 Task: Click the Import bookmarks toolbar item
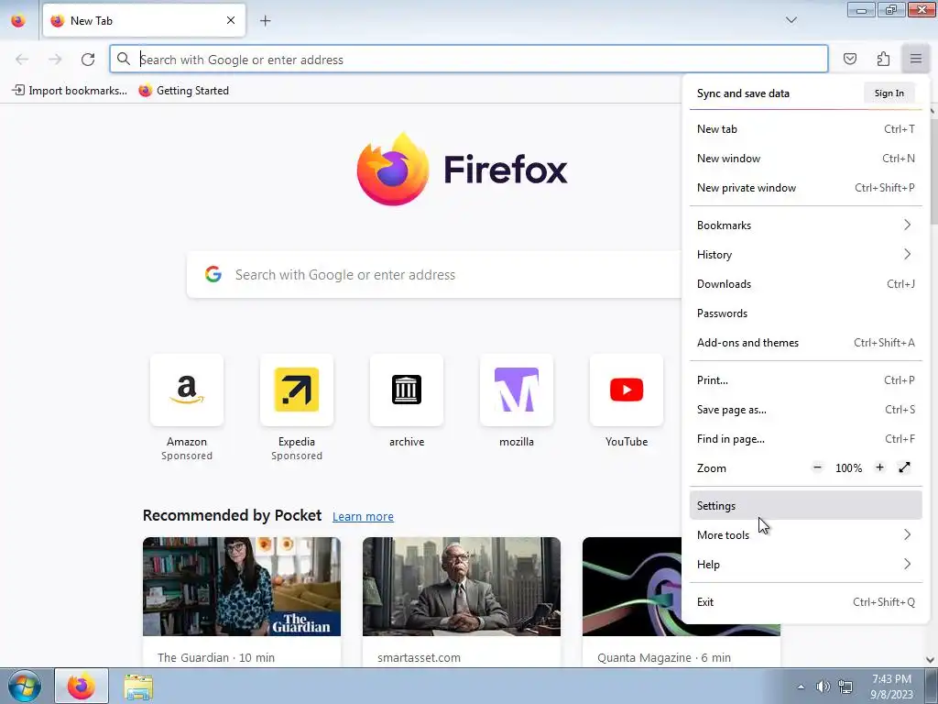(x=70, y=91)
